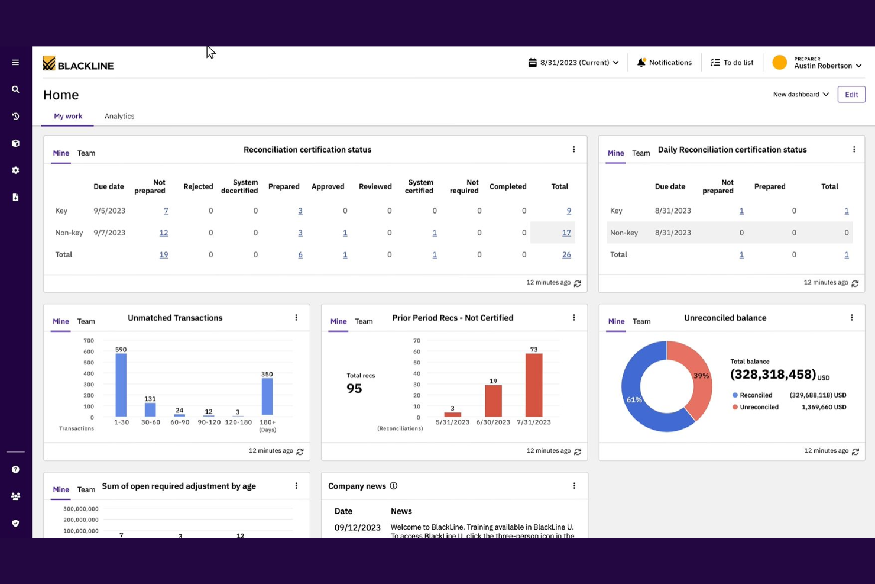The image size is (875, 584).
Task: Open the history icon in the sidebar
Action: (x=15, y=116)
